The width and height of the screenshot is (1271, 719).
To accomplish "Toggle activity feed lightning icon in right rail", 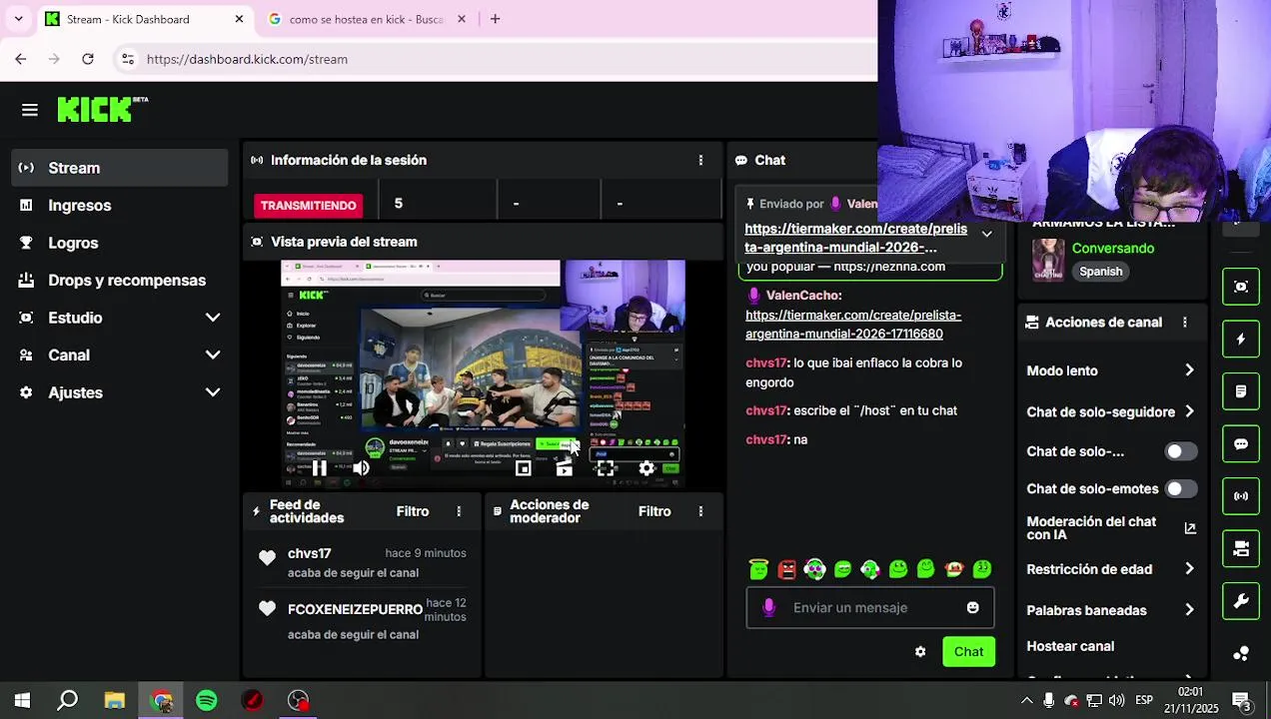I will click(x=1241, y=340).
